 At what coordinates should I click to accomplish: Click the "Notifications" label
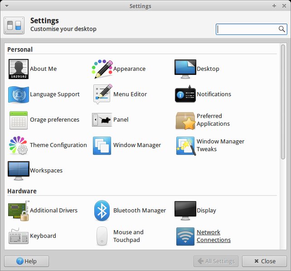(x=214, y=94)
